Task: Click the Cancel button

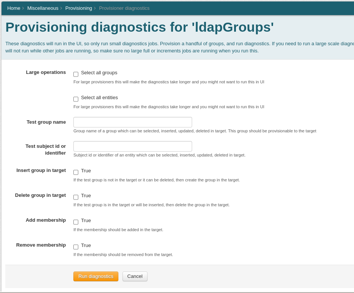Action: [135, 276]
